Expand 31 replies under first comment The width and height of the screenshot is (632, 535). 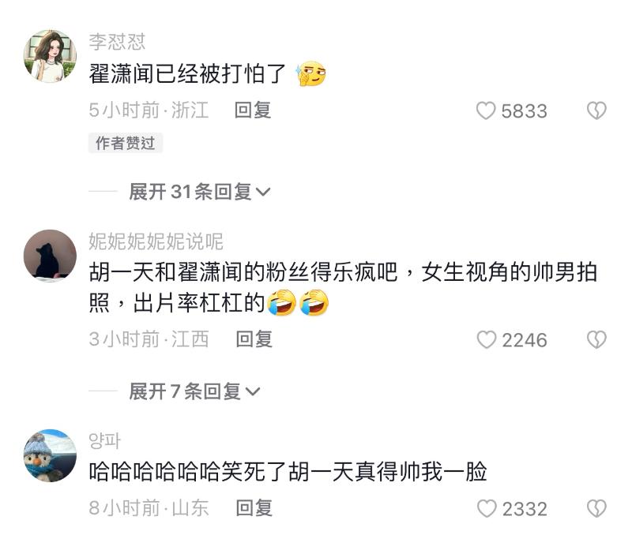click(200, 191)
